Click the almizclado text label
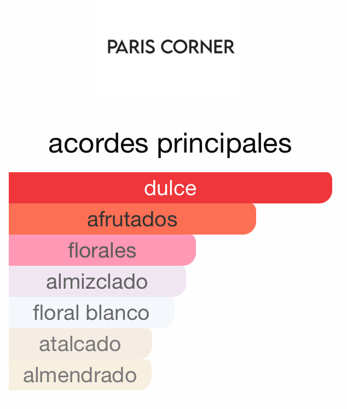This screenshot has width=347, height=409. tap(97, 282)
